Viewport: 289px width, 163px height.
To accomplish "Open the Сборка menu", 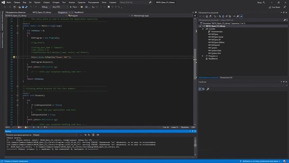I will (46, 2).
